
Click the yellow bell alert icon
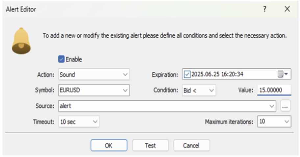point(21,41)
